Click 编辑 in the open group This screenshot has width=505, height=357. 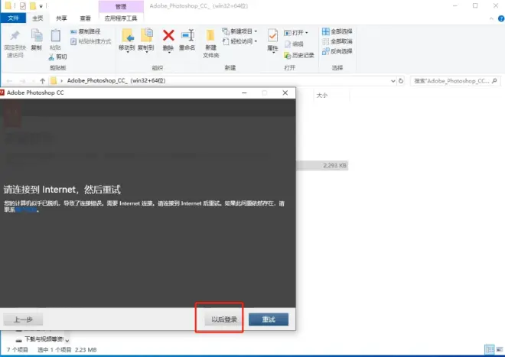[x=294, y=44]
